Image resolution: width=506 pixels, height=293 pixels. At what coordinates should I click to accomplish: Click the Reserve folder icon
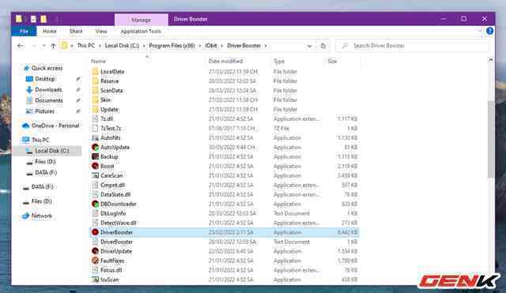[95, 81]
